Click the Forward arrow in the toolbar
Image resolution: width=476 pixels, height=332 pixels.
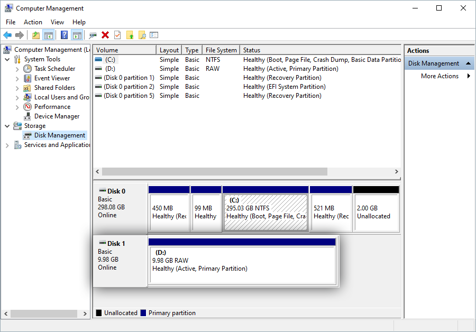pyautogui.click(x=20, y=35)
